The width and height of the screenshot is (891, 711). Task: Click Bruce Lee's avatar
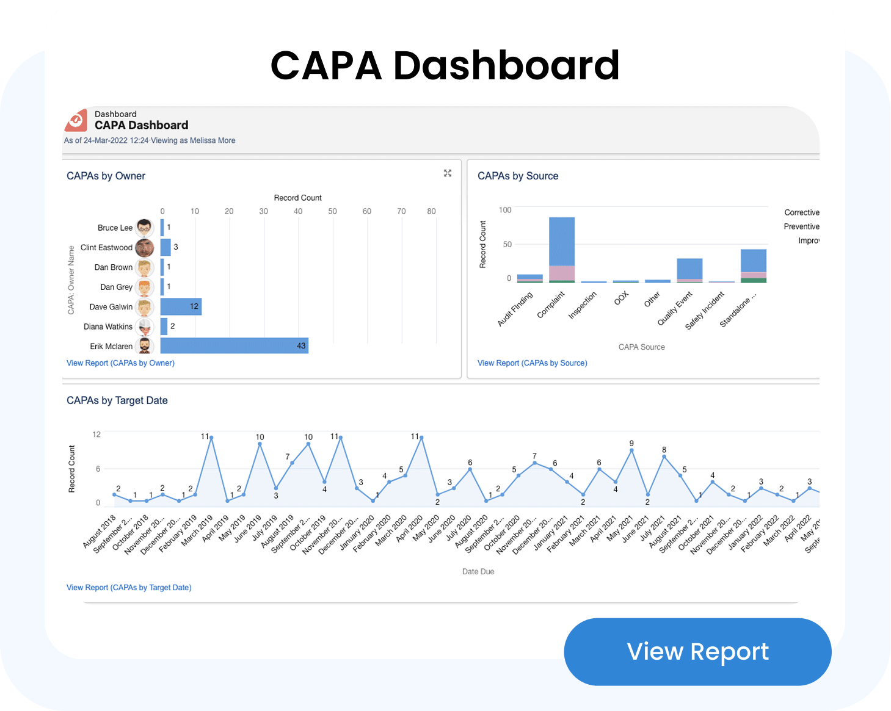145,228
